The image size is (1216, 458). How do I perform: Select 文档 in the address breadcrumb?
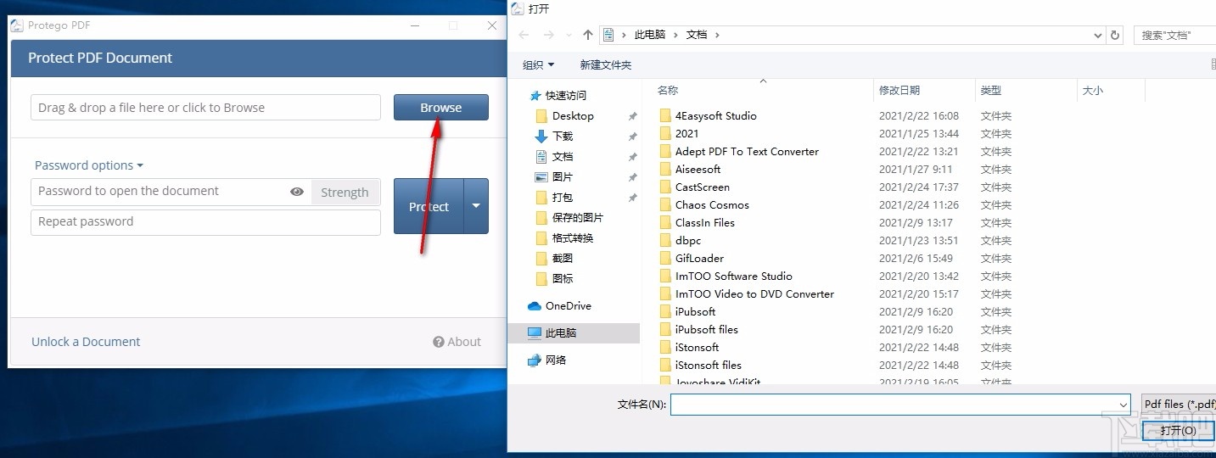tap(697, 35)
